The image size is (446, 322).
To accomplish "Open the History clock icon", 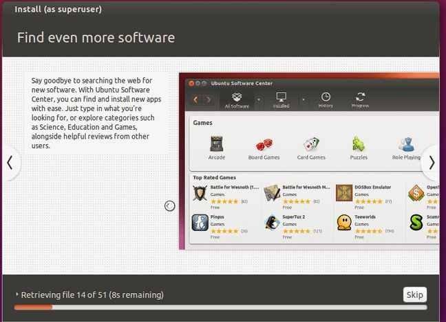I will (x=326, y=97).
